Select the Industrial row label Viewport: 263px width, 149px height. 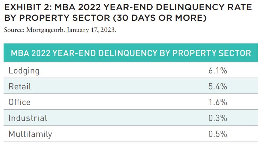tap(28, 118)
